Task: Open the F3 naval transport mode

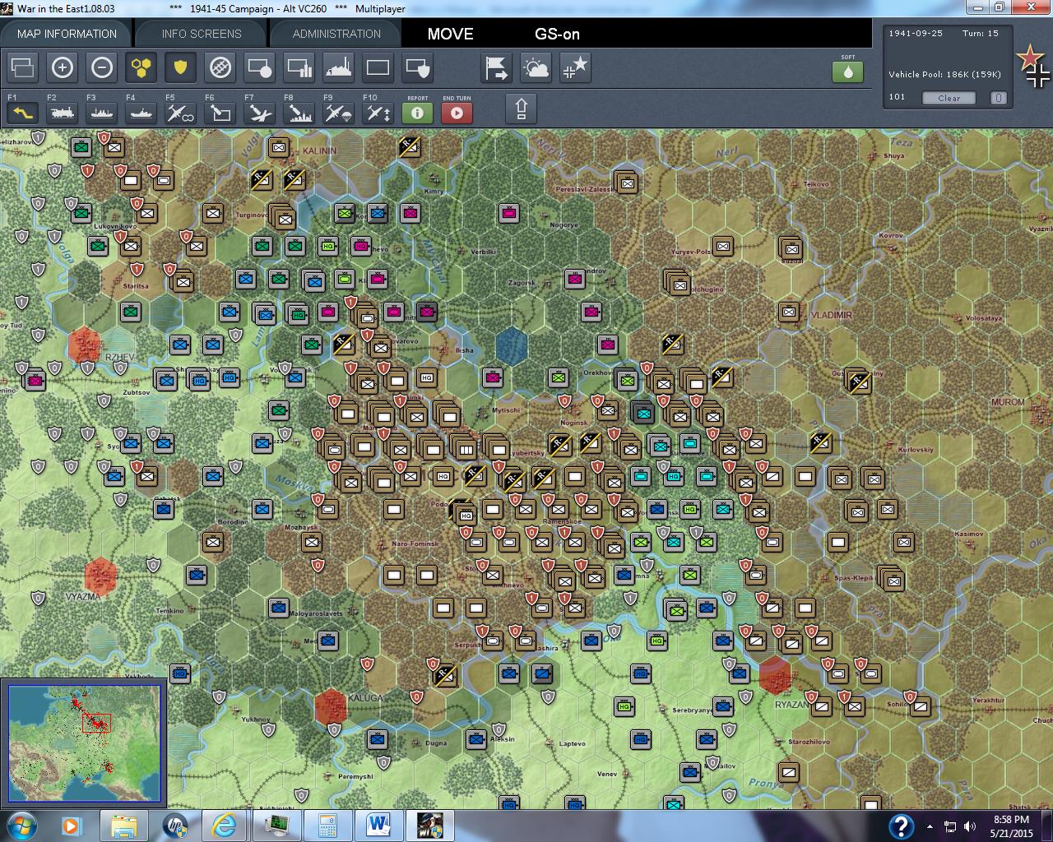Action: [101, 113]
